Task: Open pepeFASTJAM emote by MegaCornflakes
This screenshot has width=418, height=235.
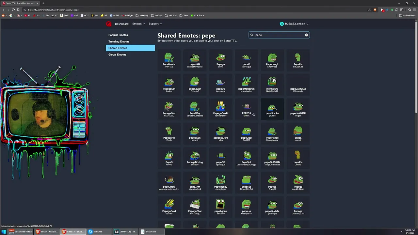Action: pyautogui.click(x=272, y=158)
